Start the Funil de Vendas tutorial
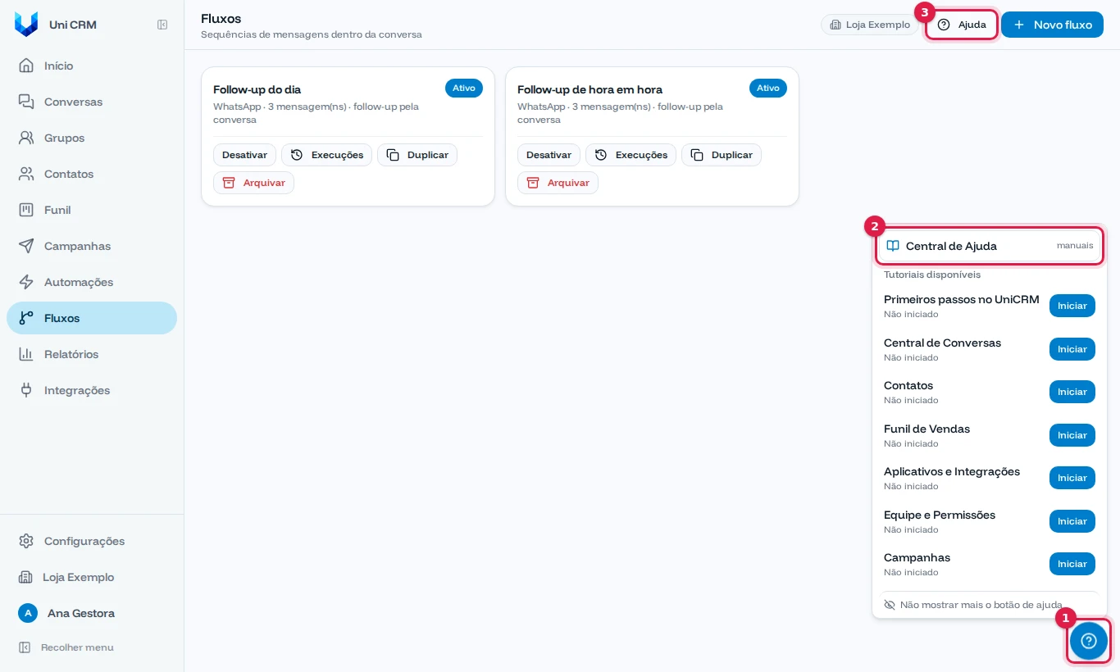Viewport: 1120px width, 672px height. tap(1072, 435)
